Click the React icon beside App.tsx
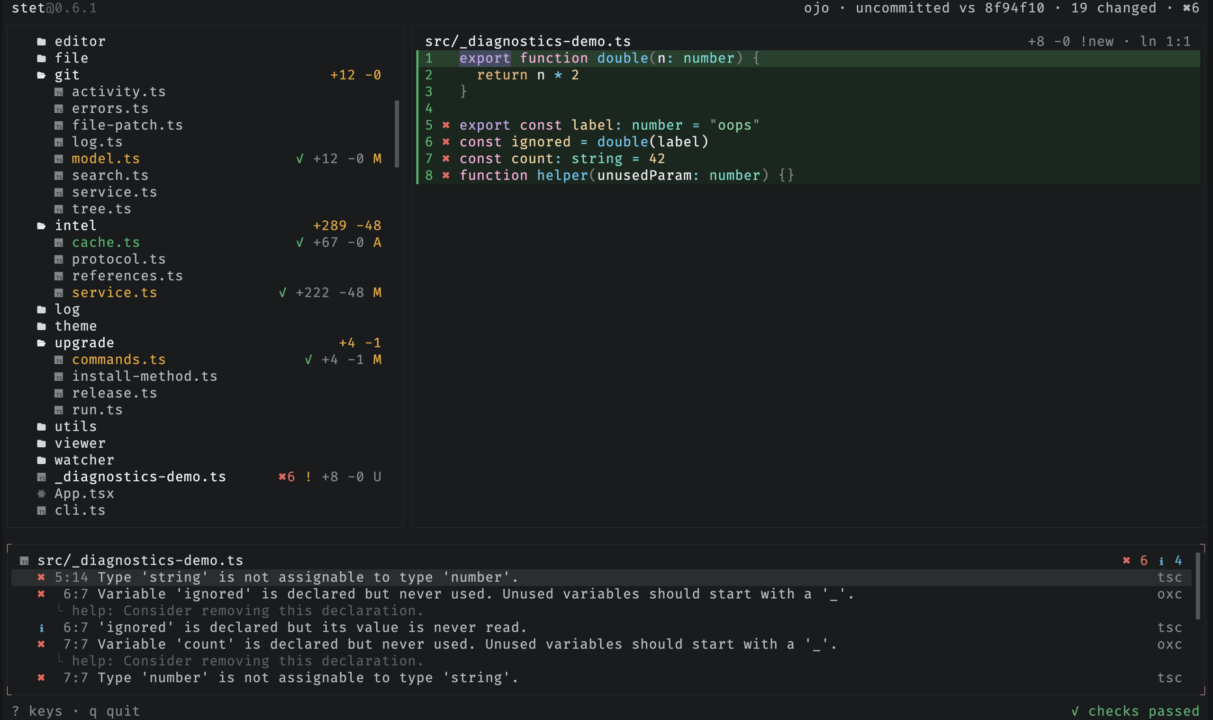Viewport: 1213px width, 720px height. point(42,494)
